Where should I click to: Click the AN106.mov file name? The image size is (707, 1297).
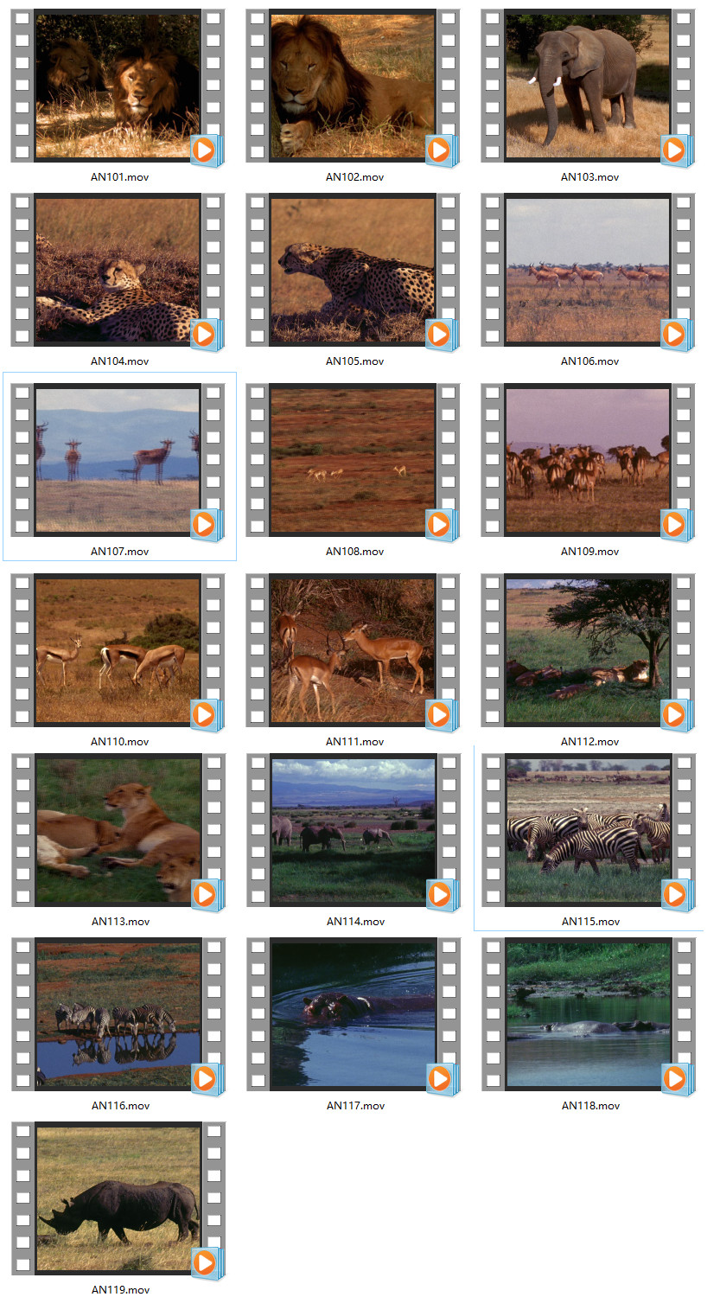click(x=590, y=361)
